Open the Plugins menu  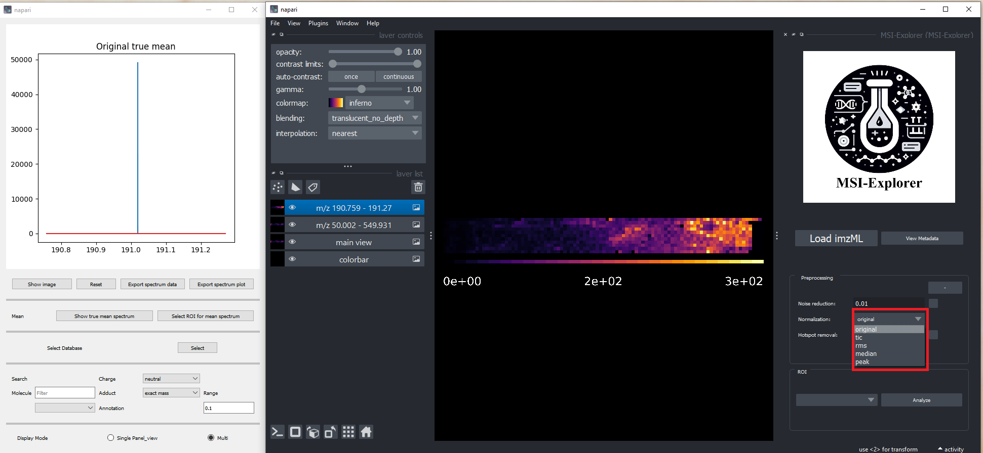click(x=318, y=23)
